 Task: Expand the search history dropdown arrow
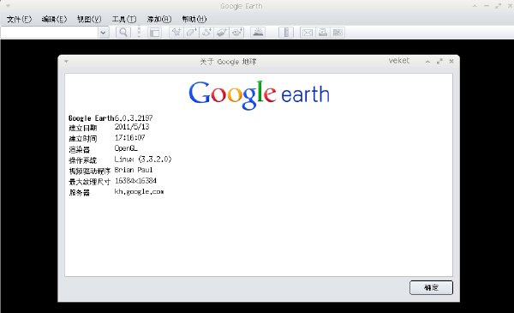coord(104,32)
